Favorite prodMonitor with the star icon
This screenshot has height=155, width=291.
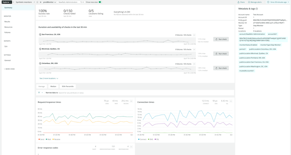pyautogui.click(x=37, y=2)
